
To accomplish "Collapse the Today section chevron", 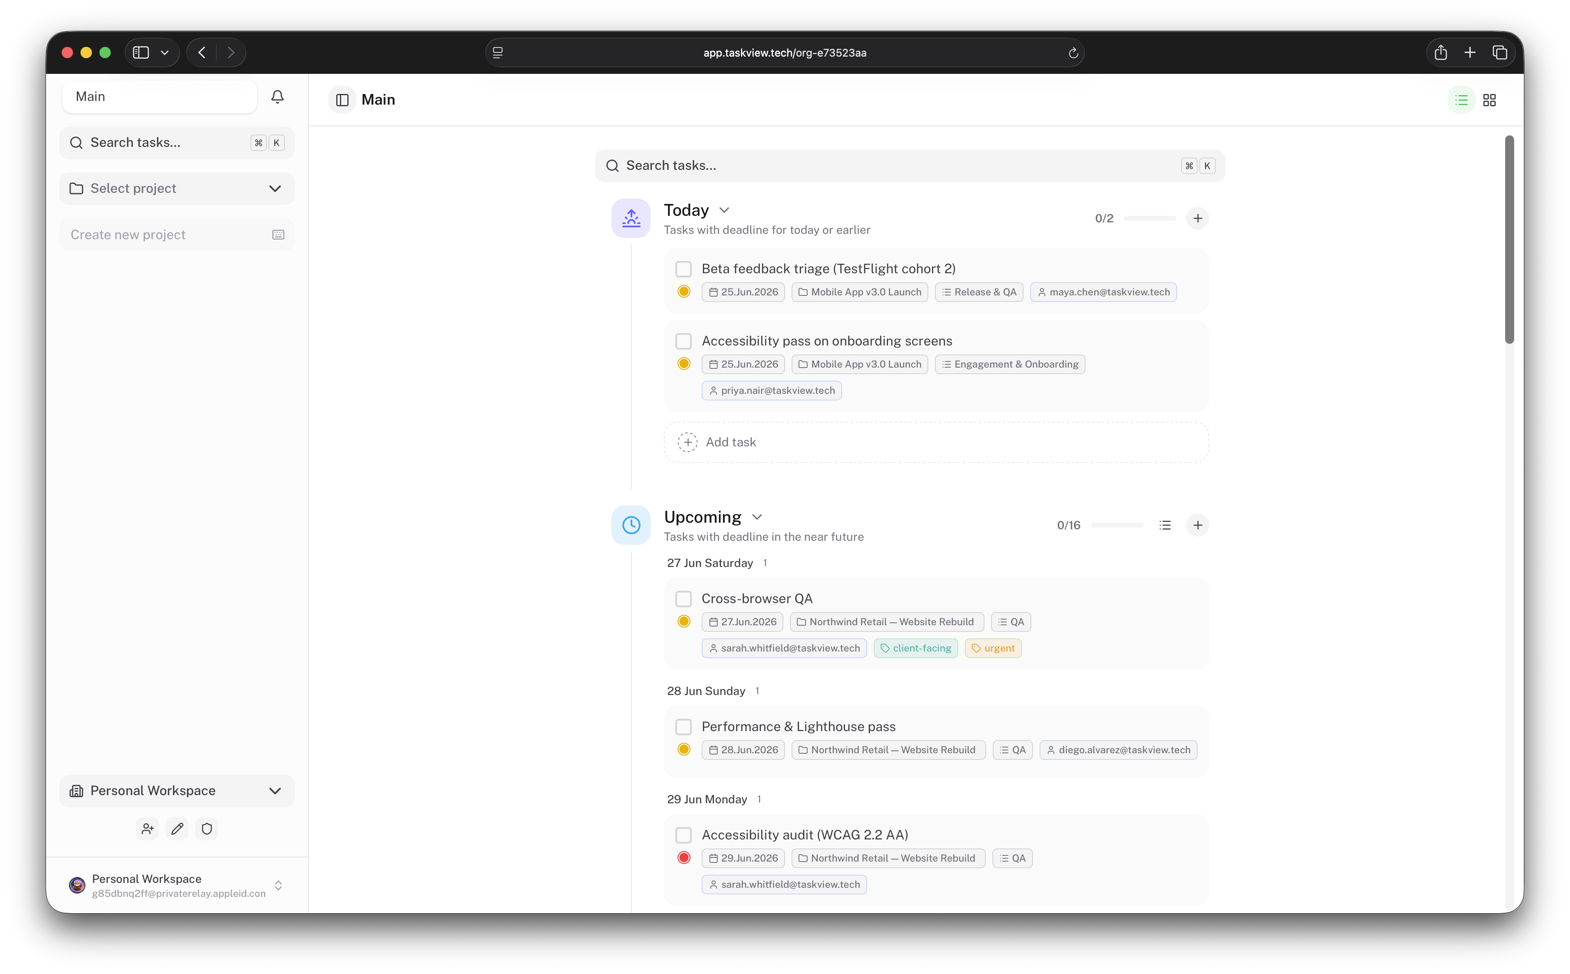I will coord(724,210).
